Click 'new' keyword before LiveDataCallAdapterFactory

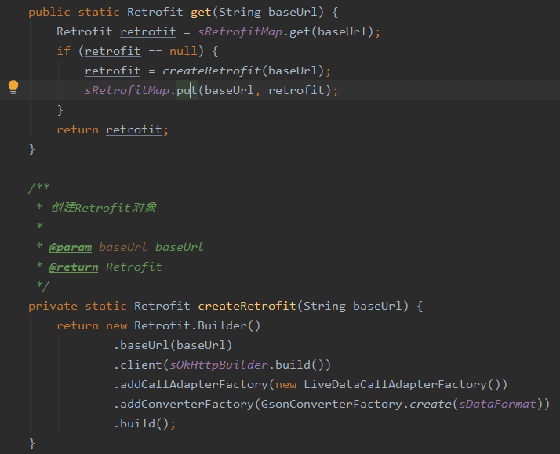point(285,385)
